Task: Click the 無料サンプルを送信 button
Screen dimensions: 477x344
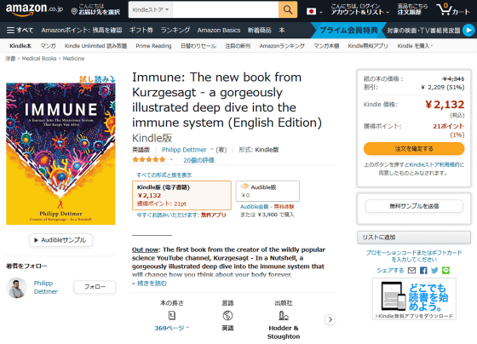Action: pos(414,206)
